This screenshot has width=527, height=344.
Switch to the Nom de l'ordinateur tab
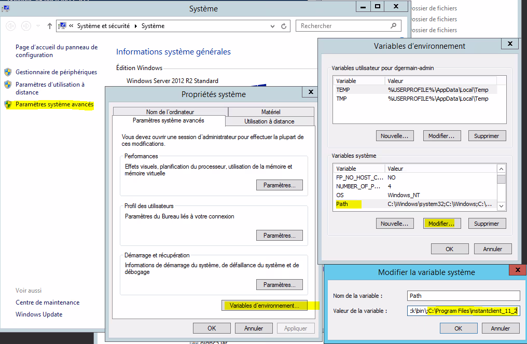pos(170,112)
